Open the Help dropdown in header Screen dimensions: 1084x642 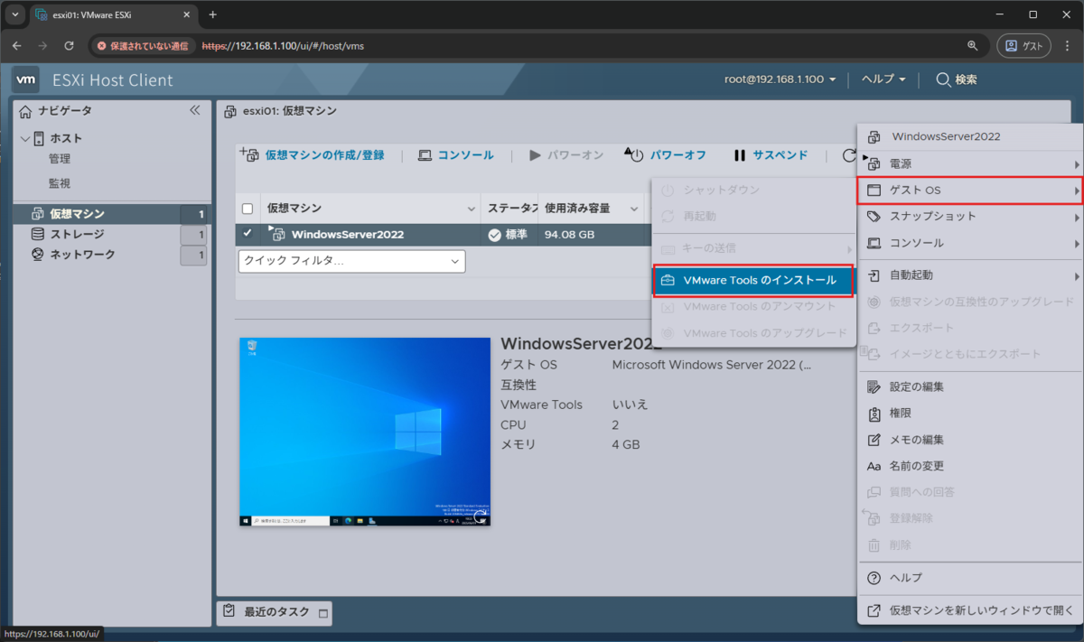click(883, 79)
